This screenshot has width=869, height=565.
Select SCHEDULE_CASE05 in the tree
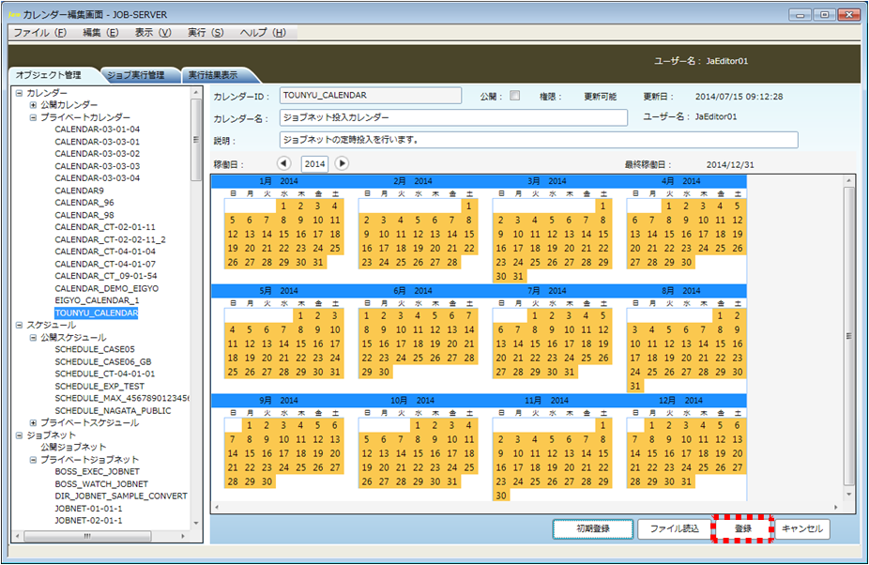tap(95, 349)
